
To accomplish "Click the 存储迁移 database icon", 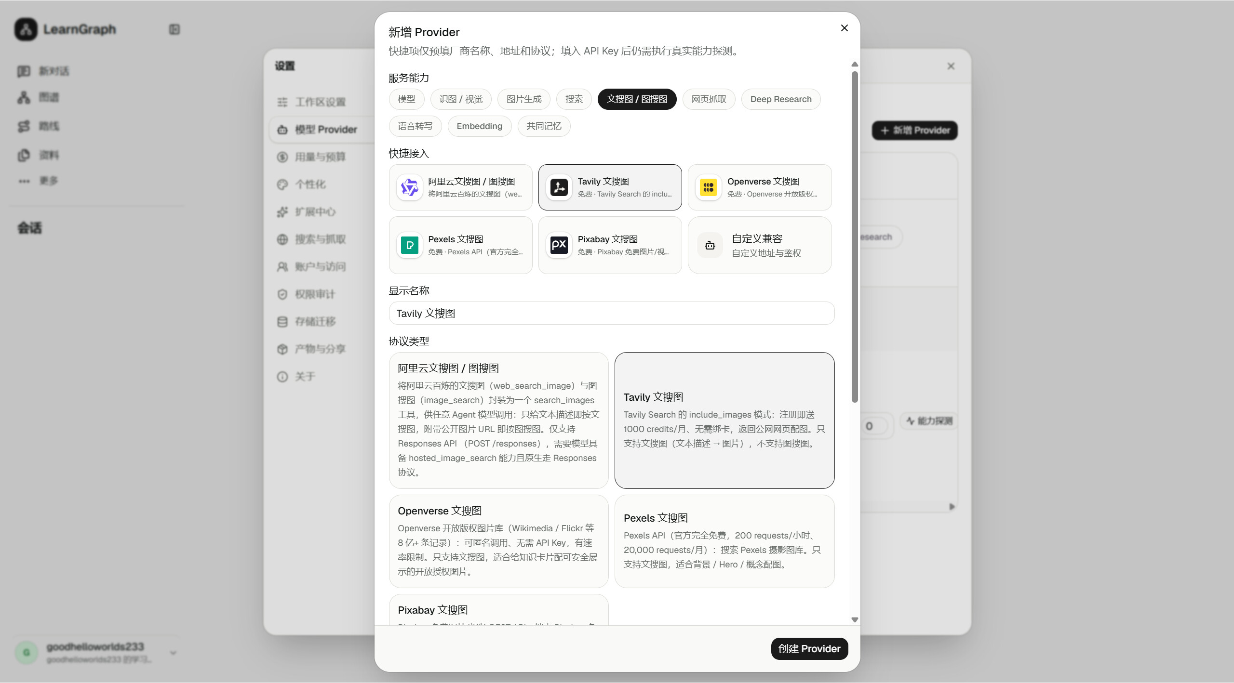I will click(282, 322).
